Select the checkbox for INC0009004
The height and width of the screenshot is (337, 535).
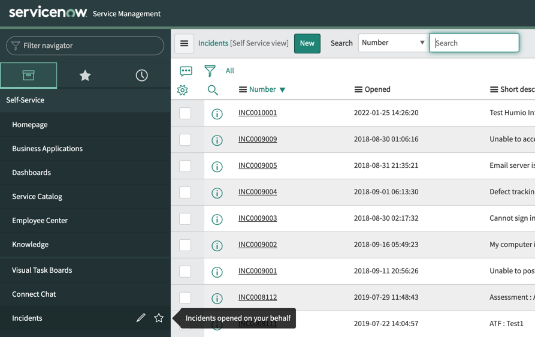coord(185,192)
